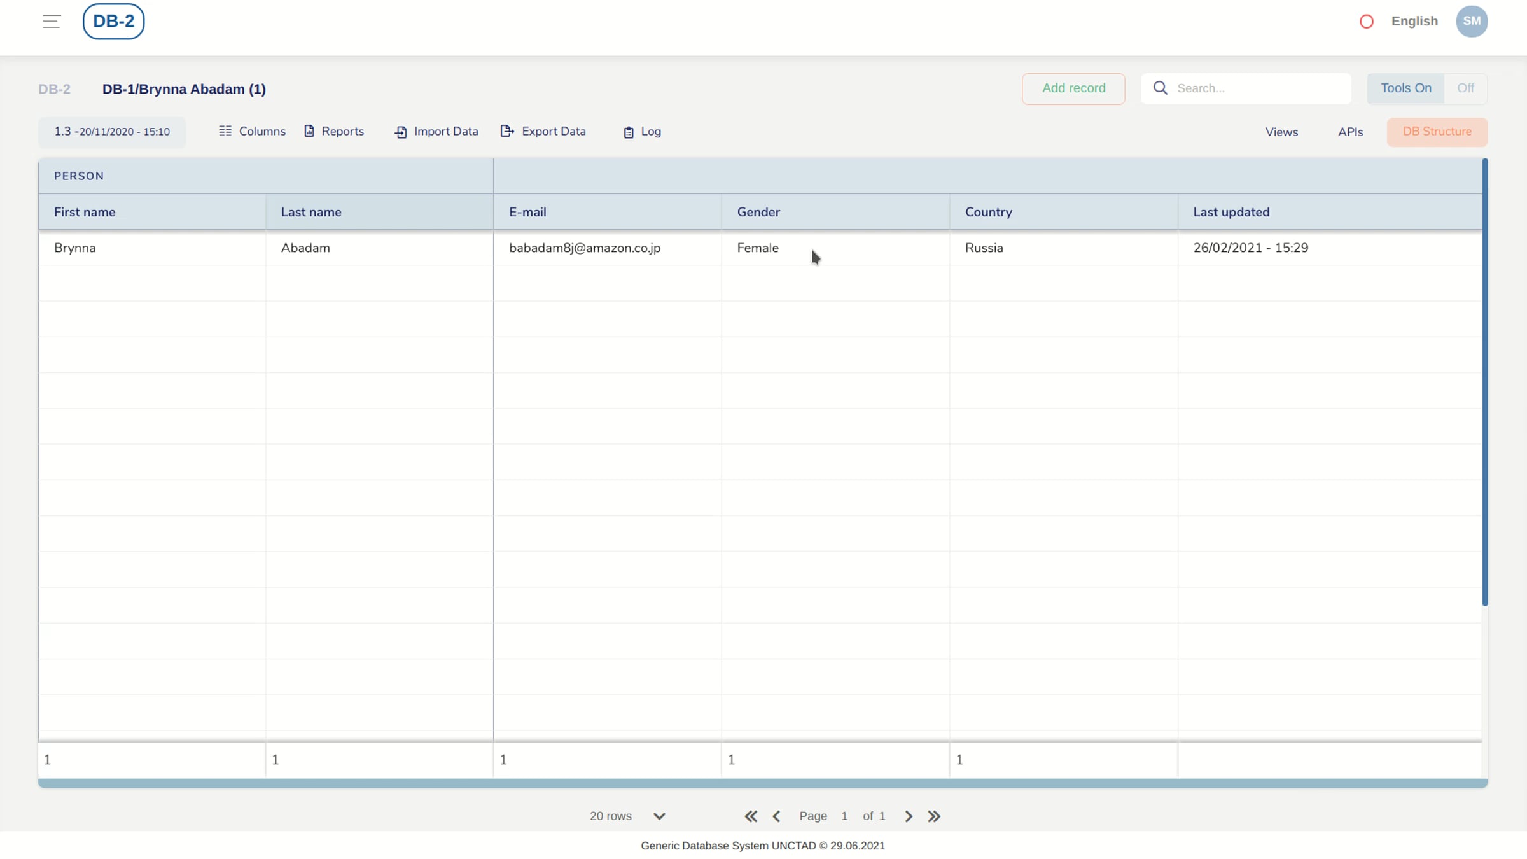The height and width of the screenshot is (859, 1527).
Task: Select the Brynna first name cell
Action: (x=152, y=248)
